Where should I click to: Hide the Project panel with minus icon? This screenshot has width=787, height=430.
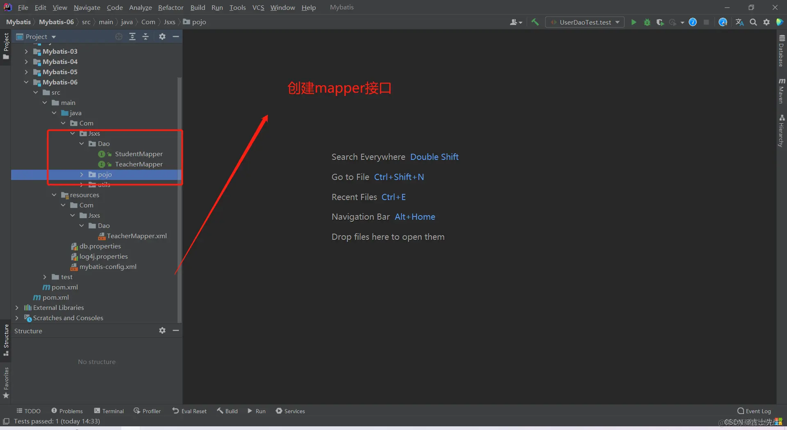pyautogui.click(x=176, y=36)
